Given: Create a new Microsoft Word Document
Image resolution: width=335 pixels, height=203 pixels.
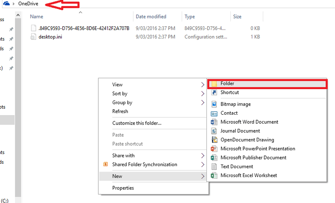Looking at the screenshot, I should 267,122.
